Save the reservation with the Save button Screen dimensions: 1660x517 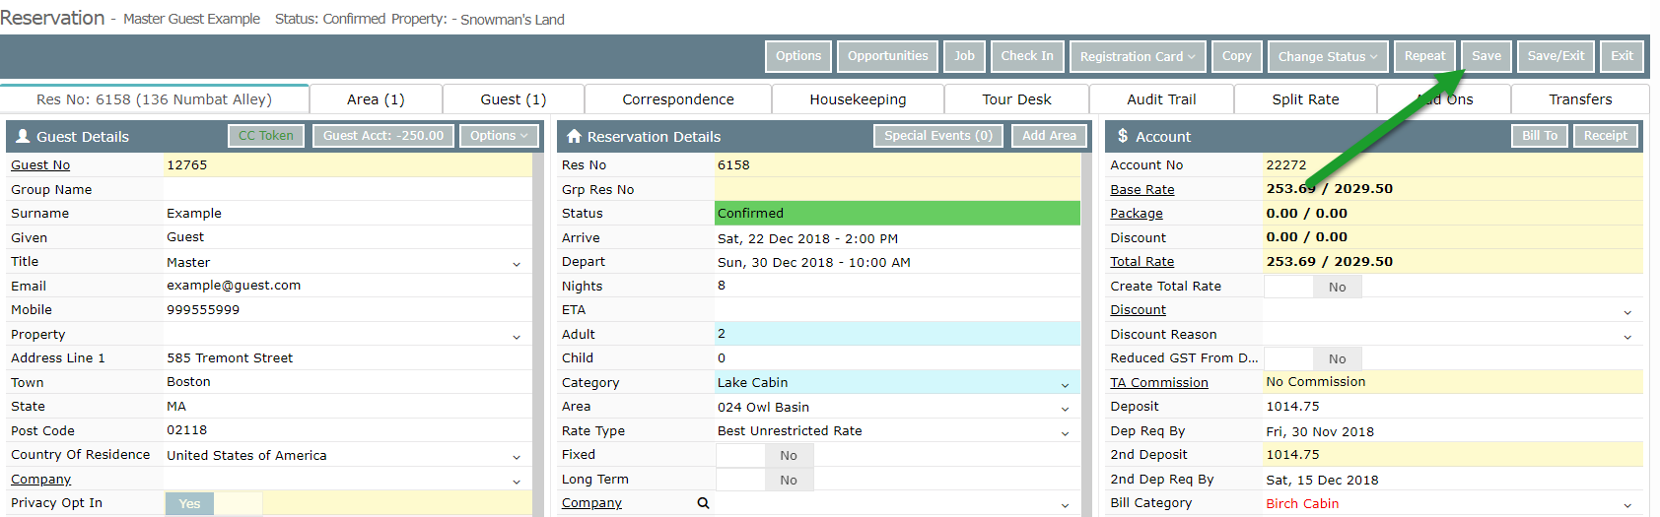tap(1487, 56)
